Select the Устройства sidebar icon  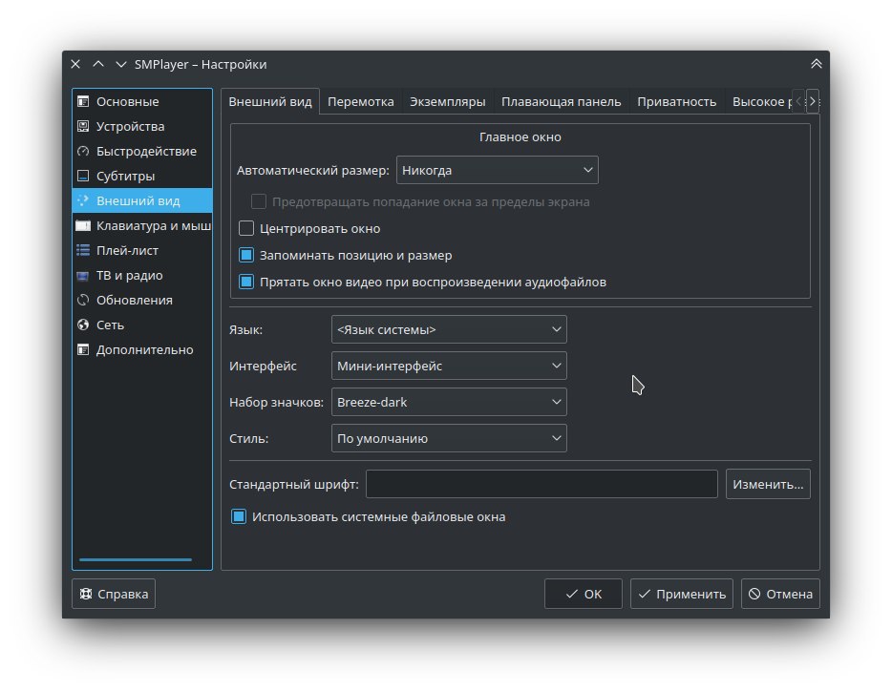(83, 126)
